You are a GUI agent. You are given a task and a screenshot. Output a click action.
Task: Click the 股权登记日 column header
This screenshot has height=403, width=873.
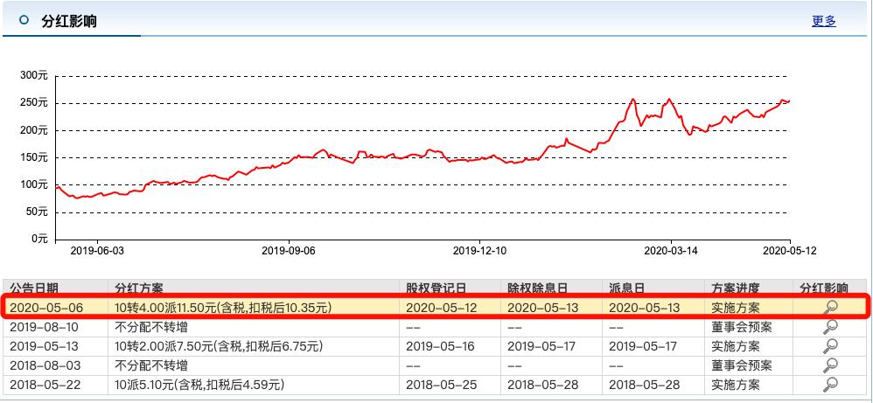point(436,288)
